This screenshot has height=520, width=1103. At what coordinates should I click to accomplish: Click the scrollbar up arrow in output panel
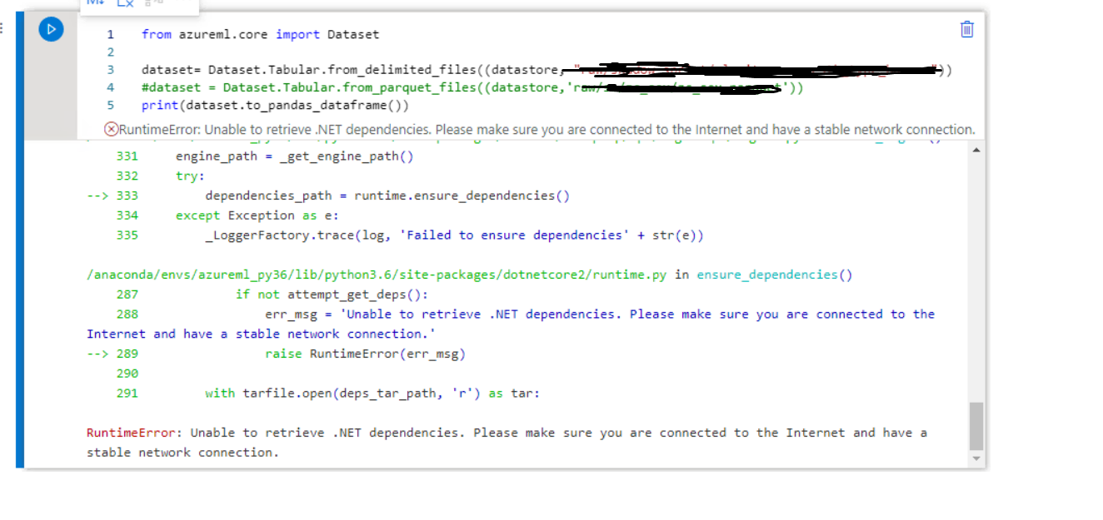[976, 149]
